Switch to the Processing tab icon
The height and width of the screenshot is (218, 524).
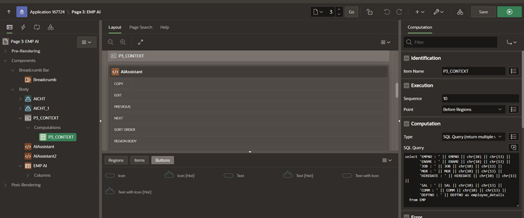pos(37,27)
